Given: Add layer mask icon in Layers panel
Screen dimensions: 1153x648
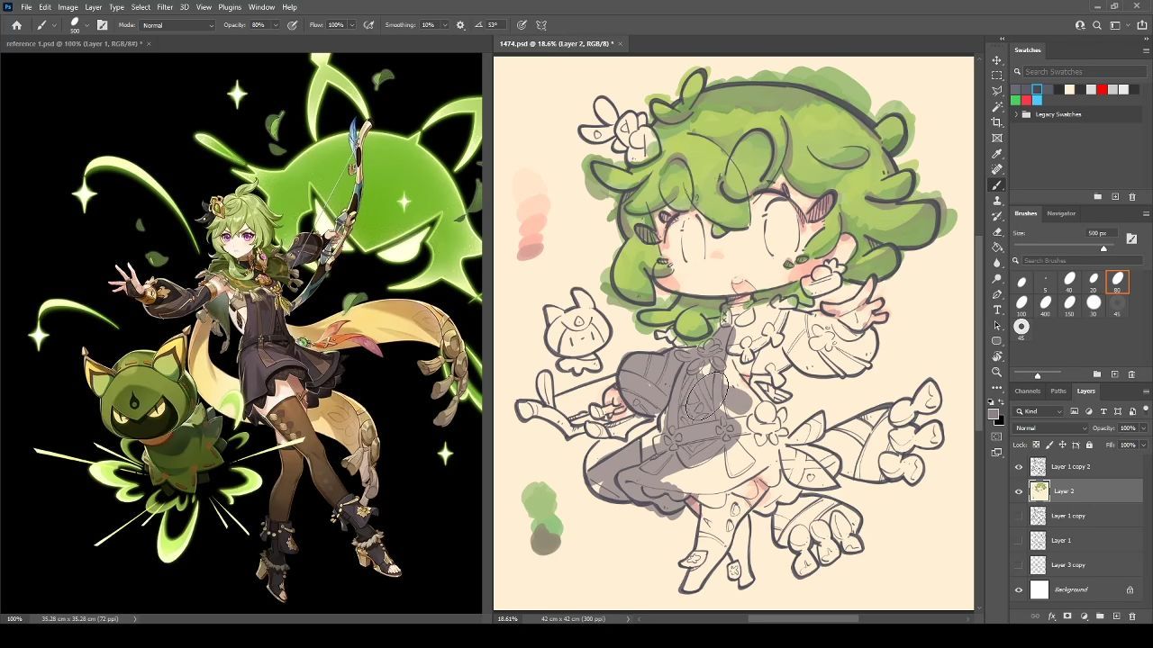Looking at the screenshot, I should 1067,616.
